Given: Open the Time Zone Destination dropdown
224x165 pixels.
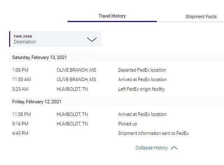Looking at the screenshot, I should 55,39.
